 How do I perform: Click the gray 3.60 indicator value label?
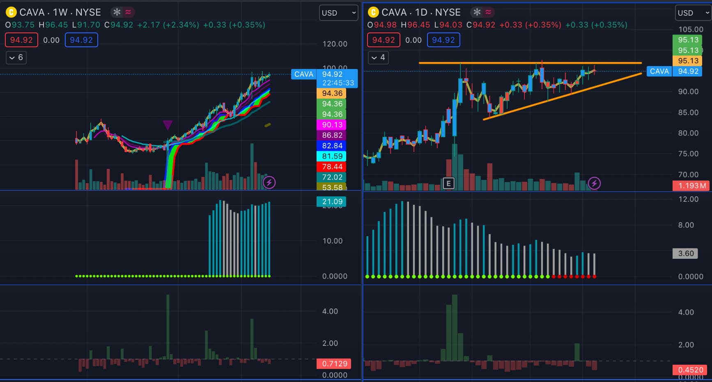click(686, 253)
